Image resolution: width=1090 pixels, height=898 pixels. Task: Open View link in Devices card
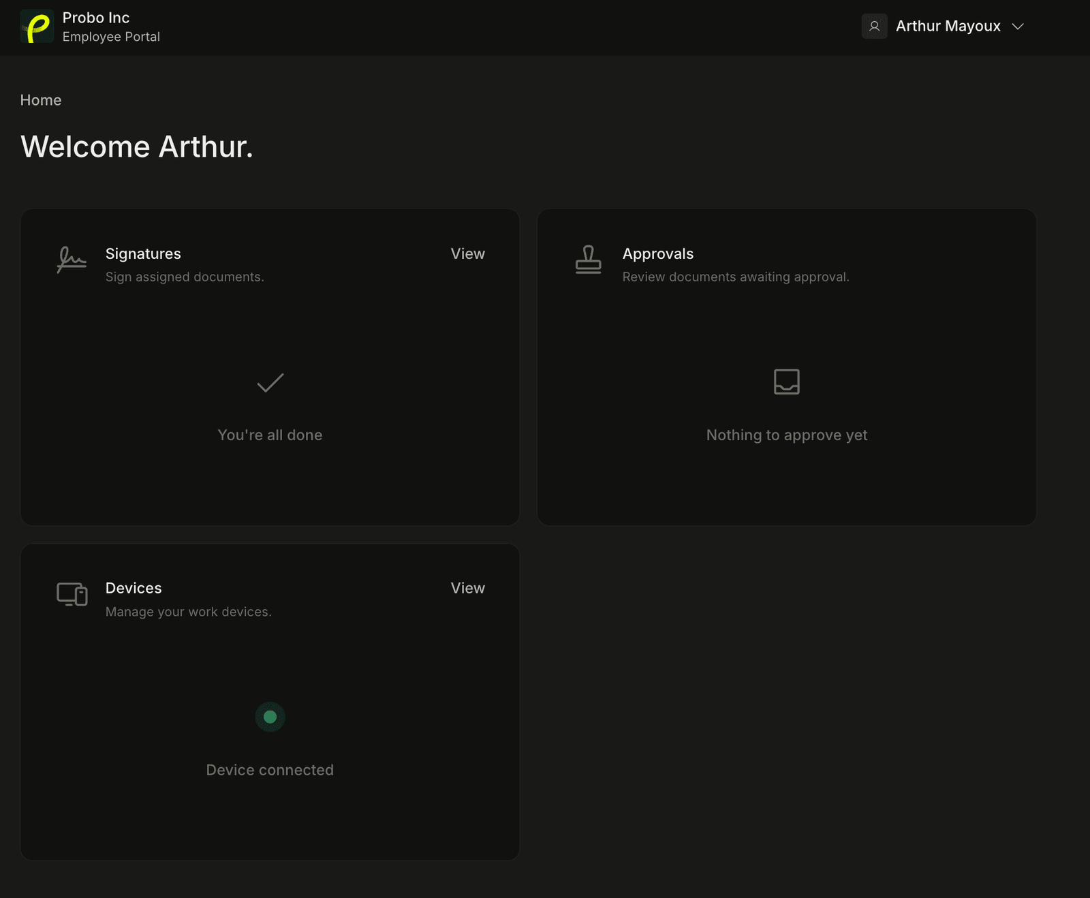coord(468,588)
